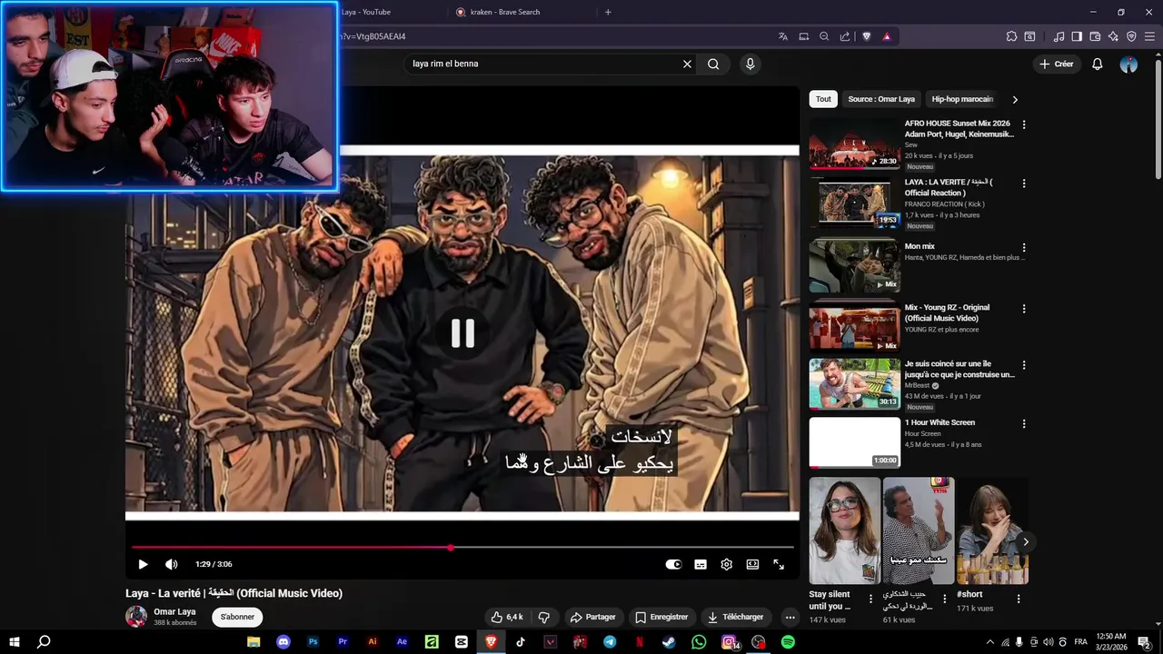Start voice search with the microphone icon
The width and height of the screenshot is (1163, 654).
750,64
